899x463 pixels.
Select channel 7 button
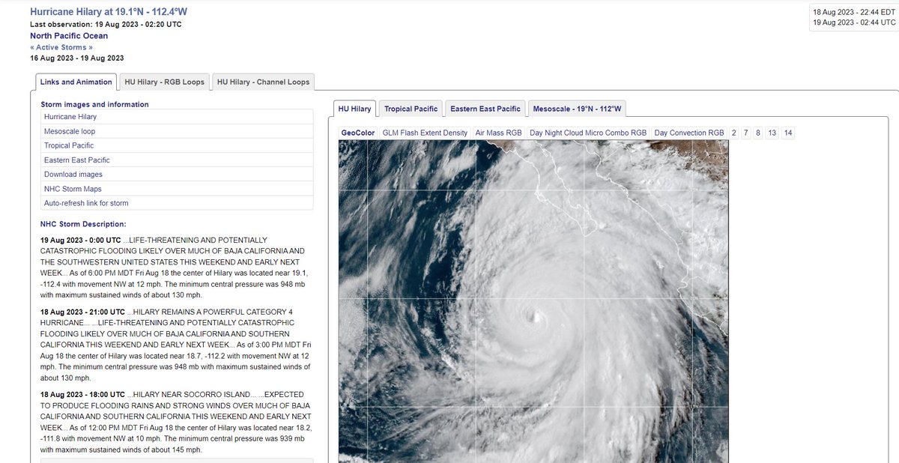746,133
